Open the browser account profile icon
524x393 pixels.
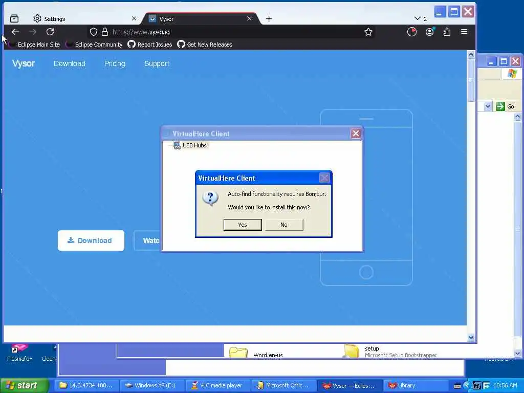tap(429, 32)
